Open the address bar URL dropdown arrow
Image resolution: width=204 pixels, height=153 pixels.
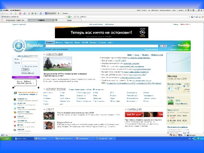tap(66, 17)
